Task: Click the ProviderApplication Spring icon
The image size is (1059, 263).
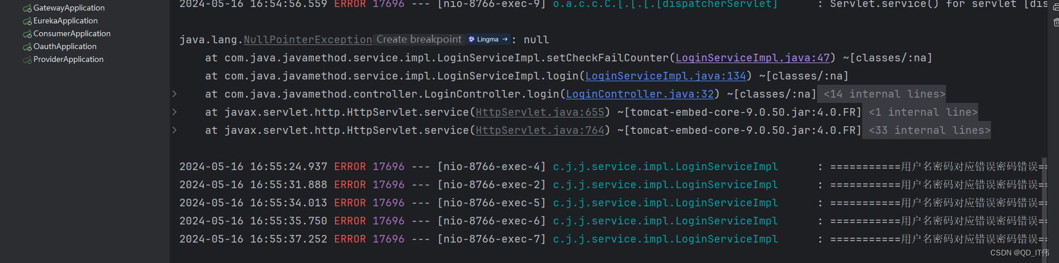Action: point(27,60)
